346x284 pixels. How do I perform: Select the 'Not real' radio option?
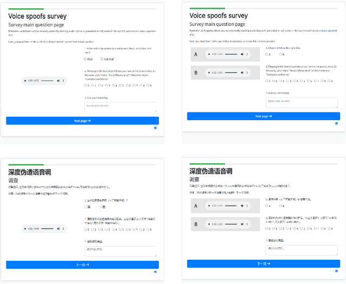(x=101, y=59)
